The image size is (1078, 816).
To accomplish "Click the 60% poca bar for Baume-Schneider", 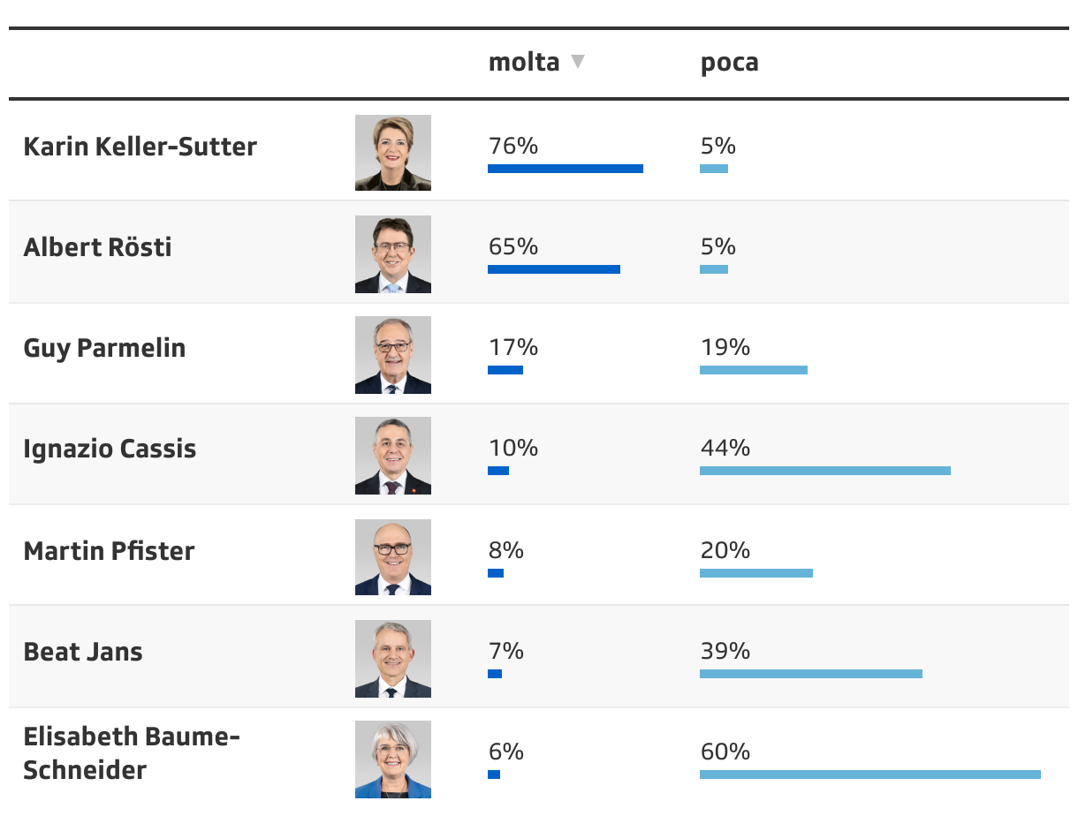I will pyautogui.click(x=869, y=774).
